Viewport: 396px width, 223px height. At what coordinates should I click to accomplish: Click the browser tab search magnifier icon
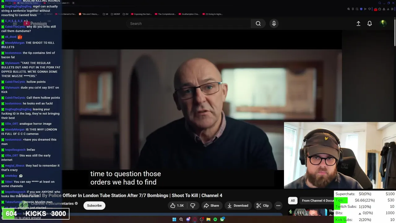tap(380, 3)
